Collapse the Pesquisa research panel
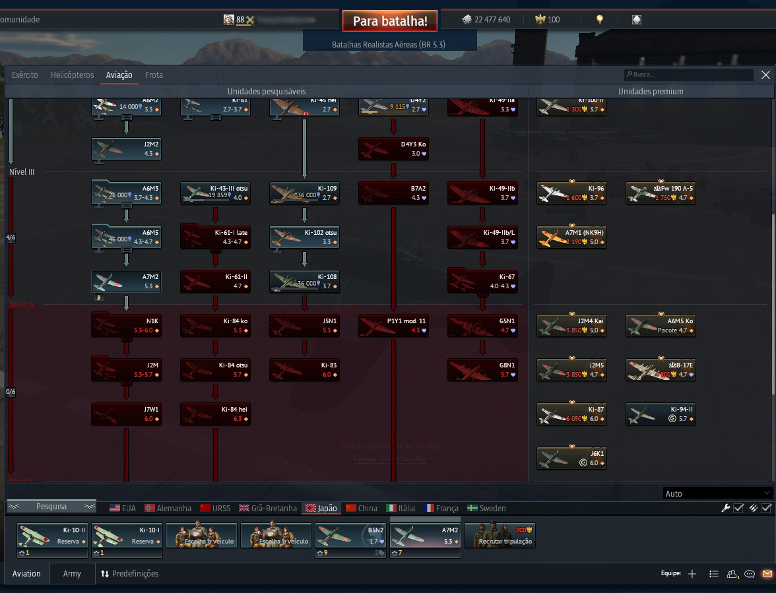This screenshot has height=593, width=776. pyautogui.click(x=51, y=507)
